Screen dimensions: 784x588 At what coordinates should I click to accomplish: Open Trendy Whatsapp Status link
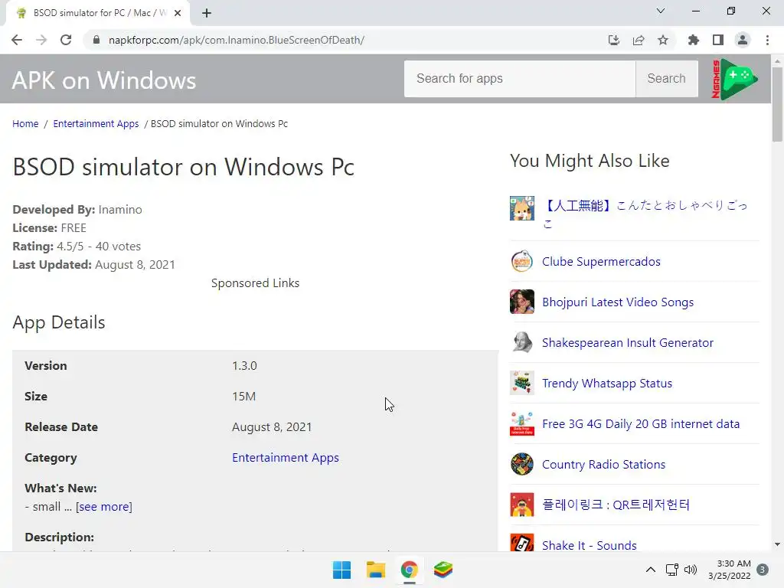click(x=607, y=383)
